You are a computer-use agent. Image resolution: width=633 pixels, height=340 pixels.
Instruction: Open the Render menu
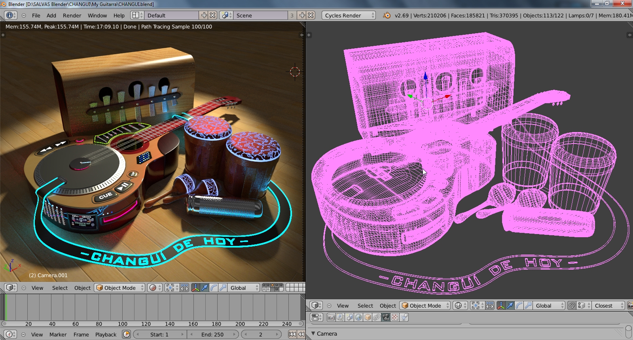(72, 15)
